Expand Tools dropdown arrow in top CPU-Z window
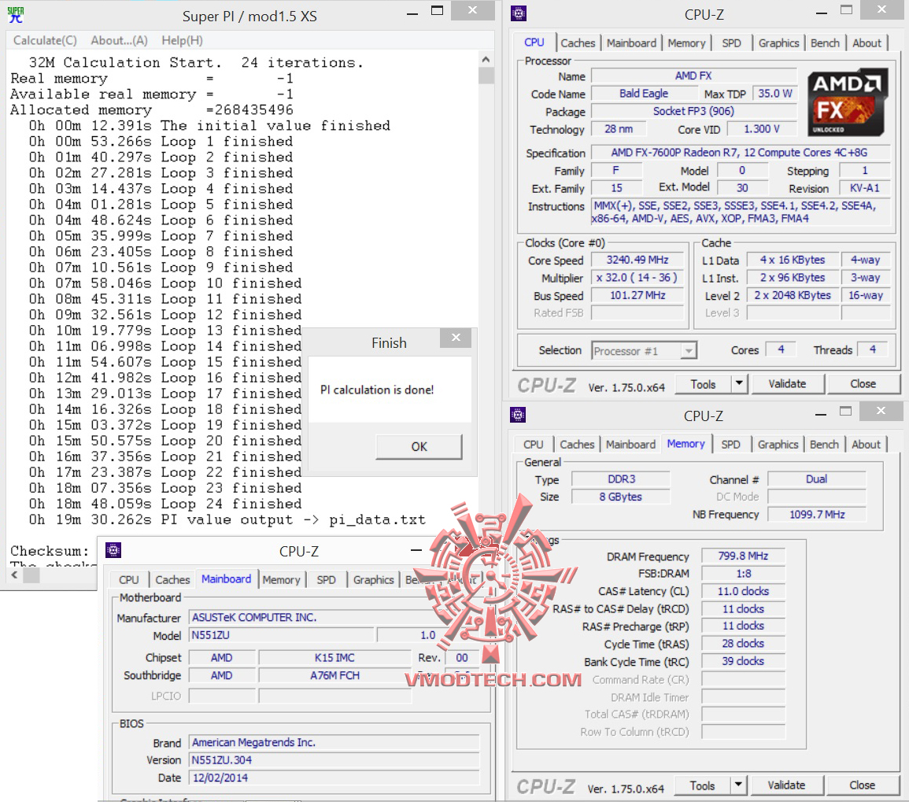 pyautogui.click(x=739, y=384)
